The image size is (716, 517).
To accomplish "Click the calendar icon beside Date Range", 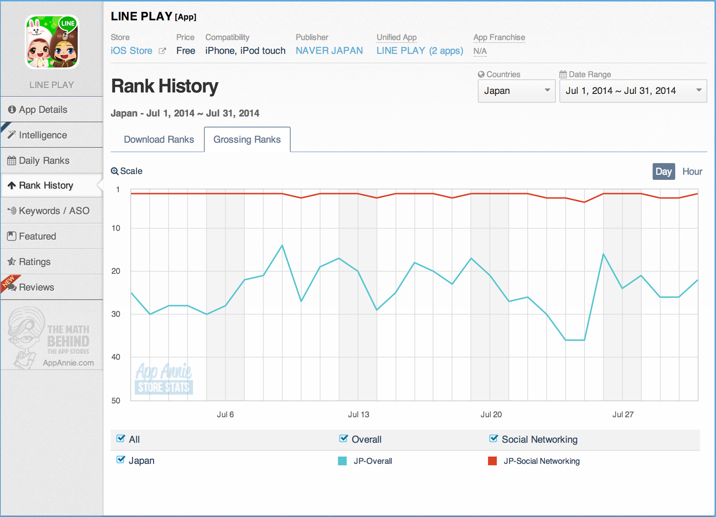I will [x=563, y=74].
